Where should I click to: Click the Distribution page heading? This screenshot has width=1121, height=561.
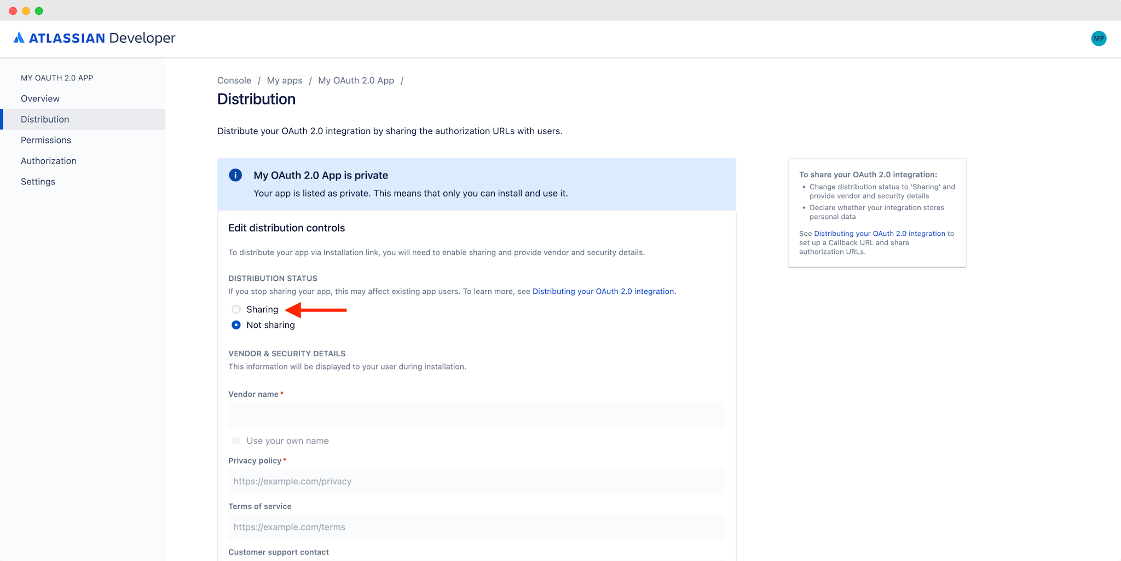coord(256,99)
